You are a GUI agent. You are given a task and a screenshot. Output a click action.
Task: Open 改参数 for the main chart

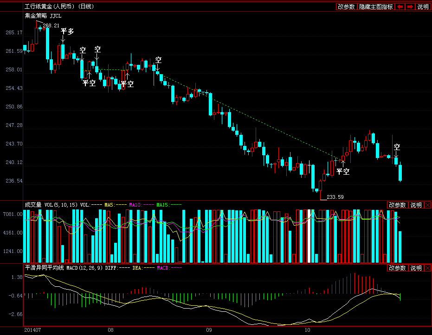coord(346,6)
